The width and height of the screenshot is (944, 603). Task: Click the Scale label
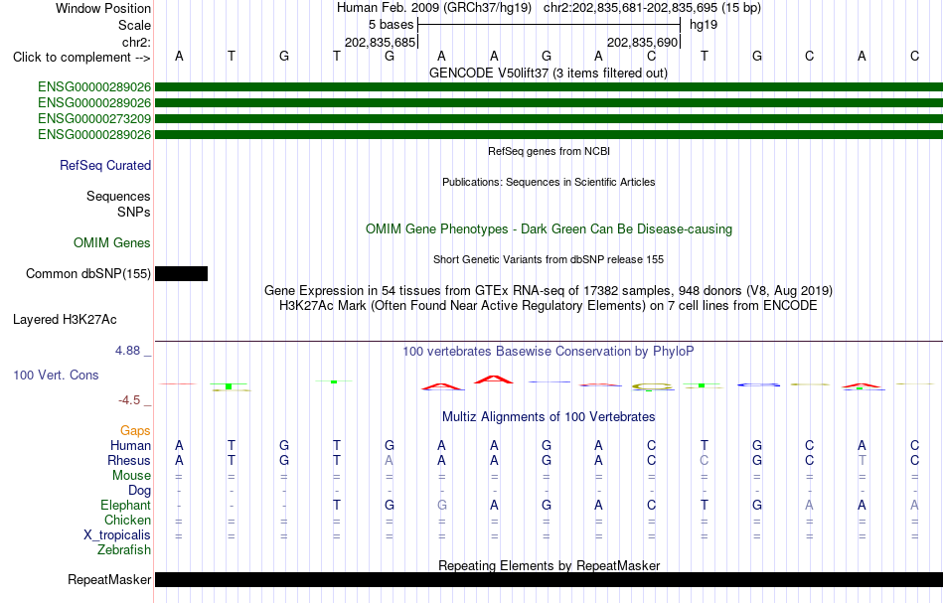[x=134, y=25]
